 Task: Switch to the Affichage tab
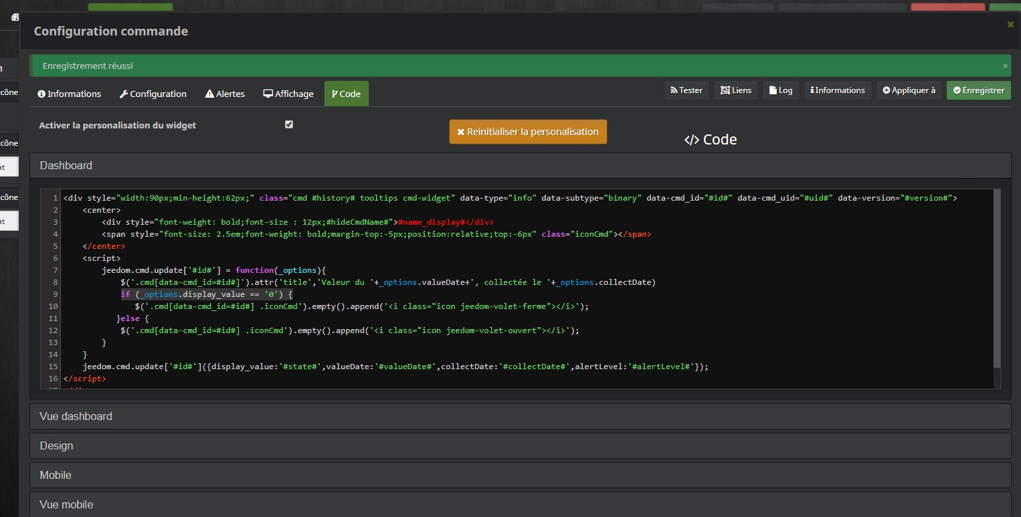pyautogui.click(x=288, y=94)
